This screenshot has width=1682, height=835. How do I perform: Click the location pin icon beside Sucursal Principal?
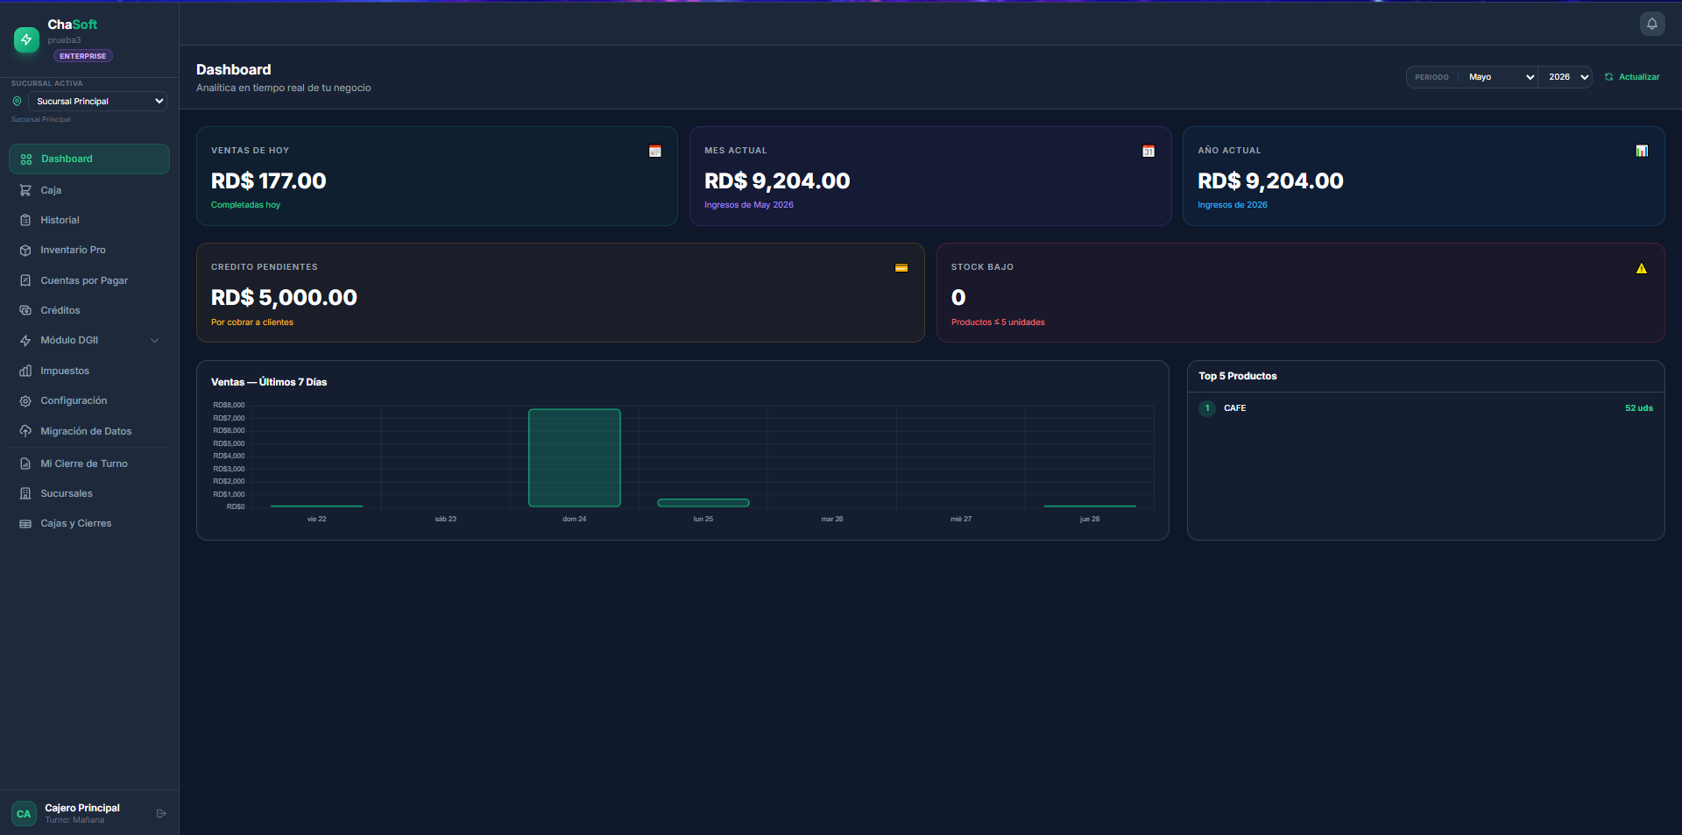[x=17, y=102]
